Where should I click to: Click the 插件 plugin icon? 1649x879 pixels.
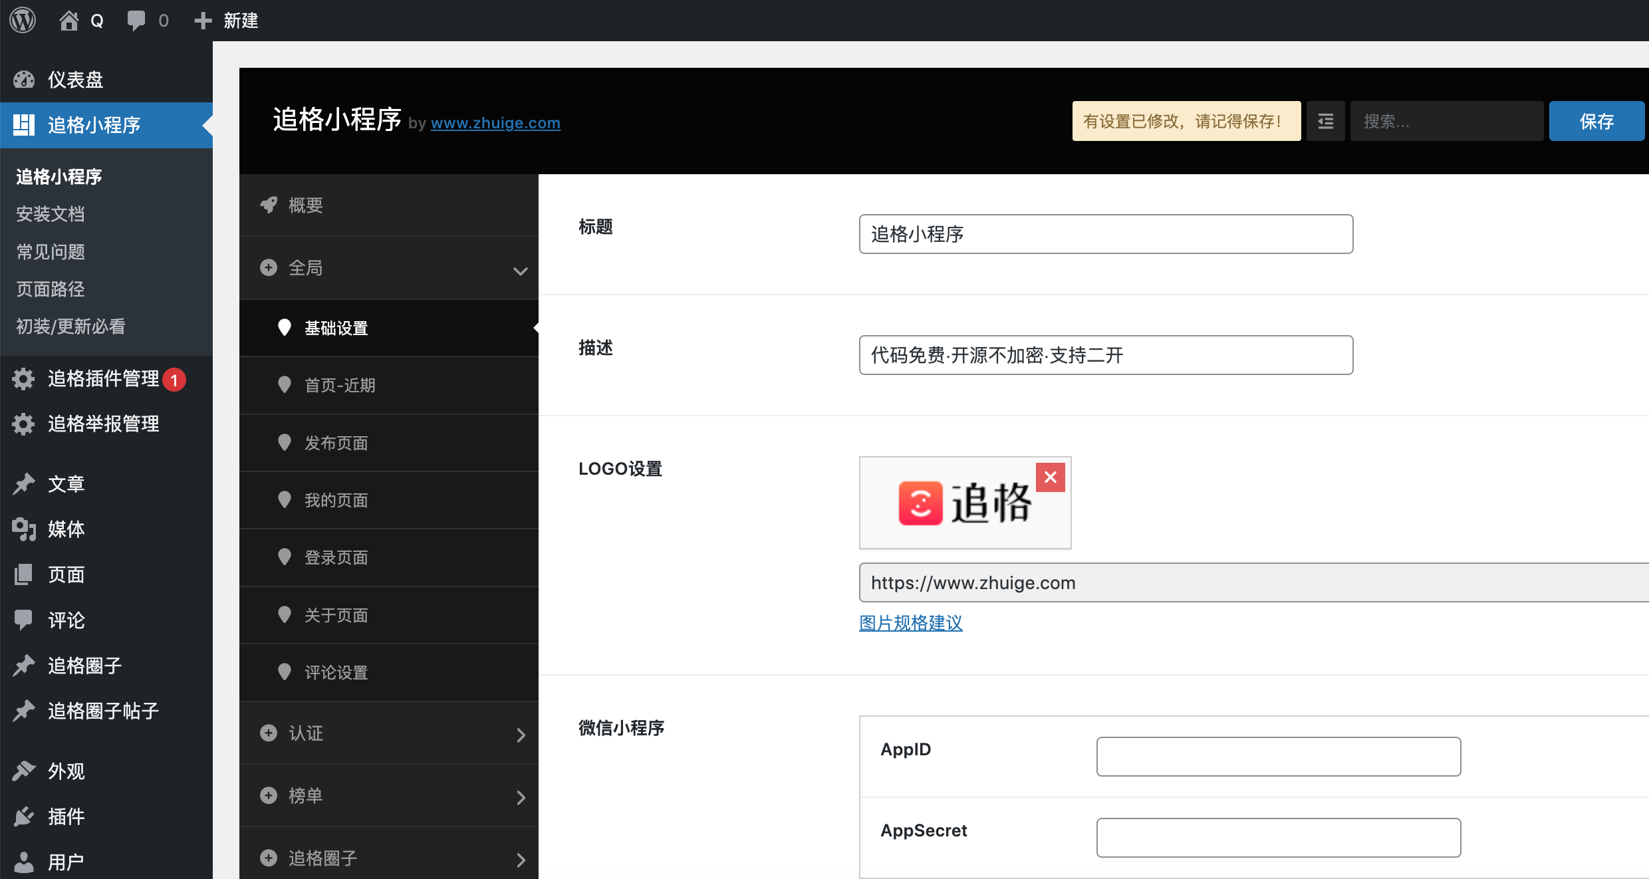tap(23, 816)
